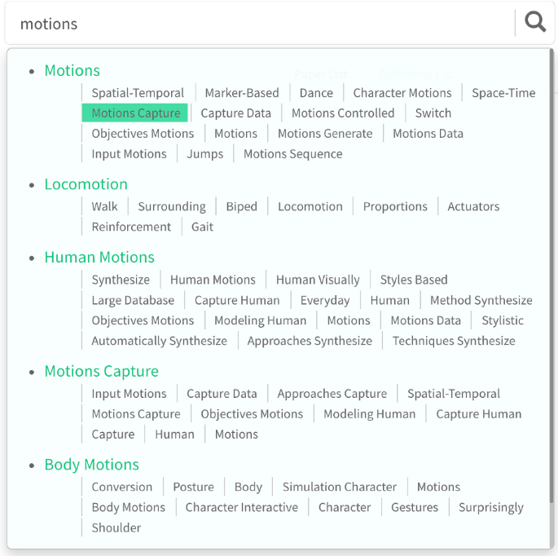Choose the Marker-Based keyword
558x556 pixels.
(x=242, y=93)
